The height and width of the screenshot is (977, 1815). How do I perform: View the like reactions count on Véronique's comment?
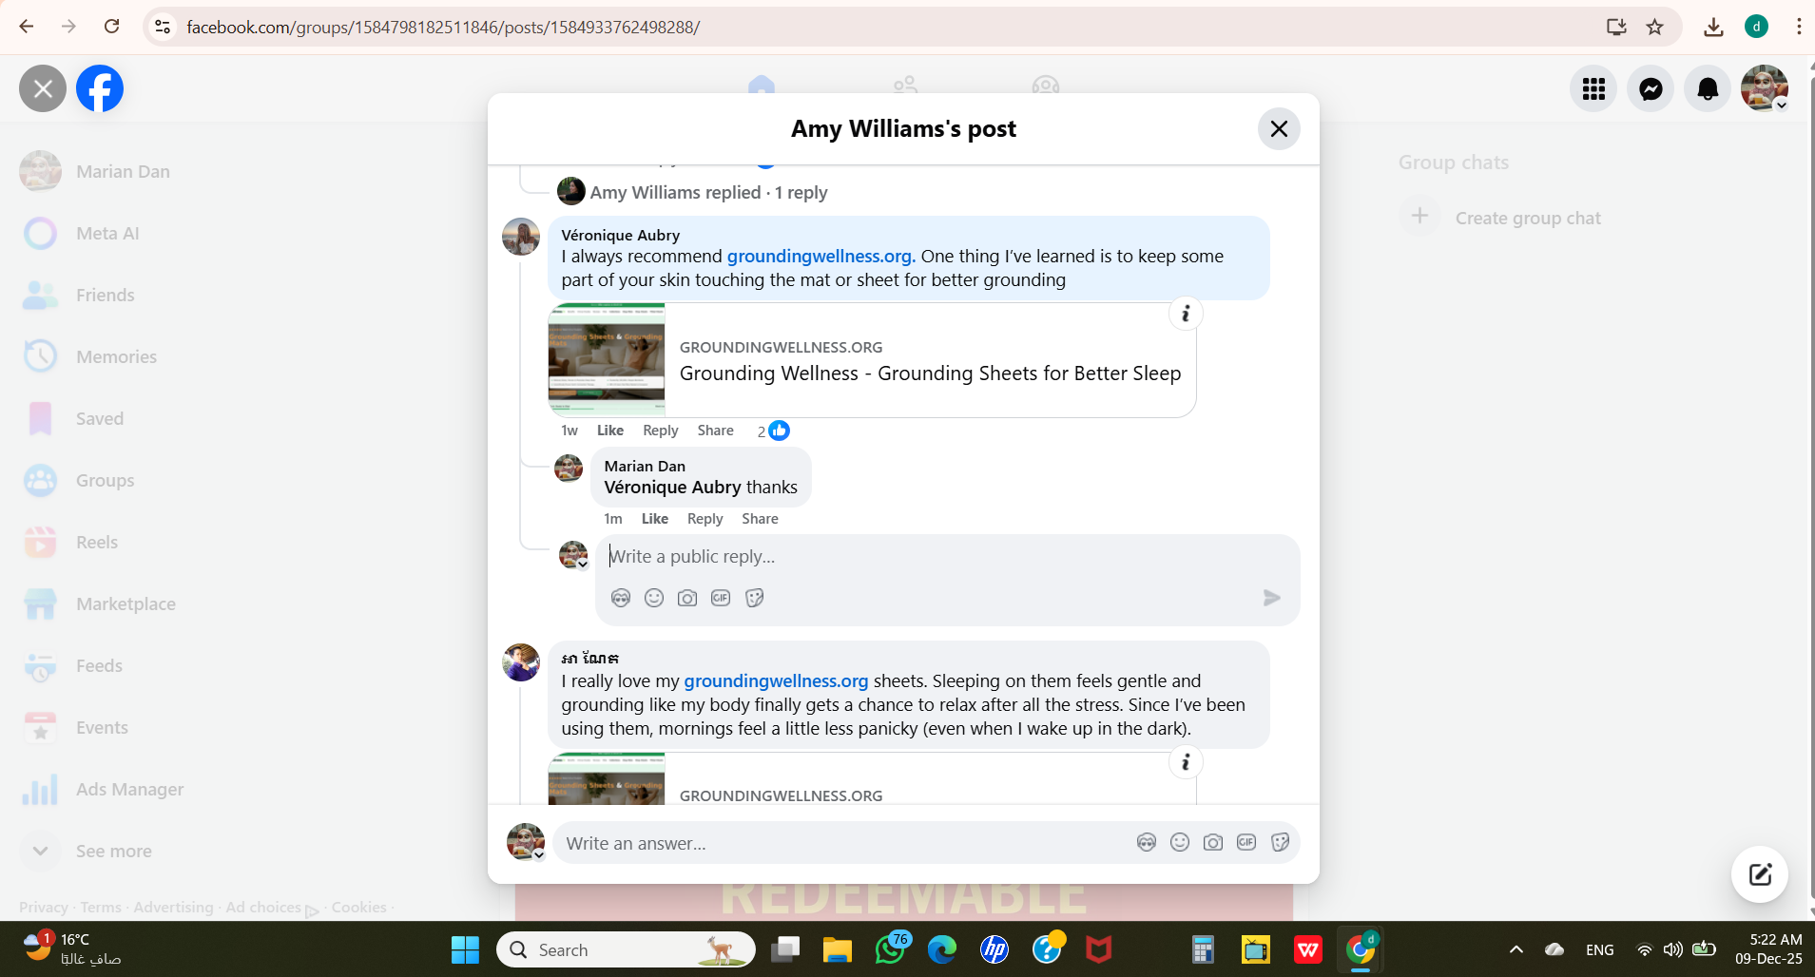click(x=773, y=431)
